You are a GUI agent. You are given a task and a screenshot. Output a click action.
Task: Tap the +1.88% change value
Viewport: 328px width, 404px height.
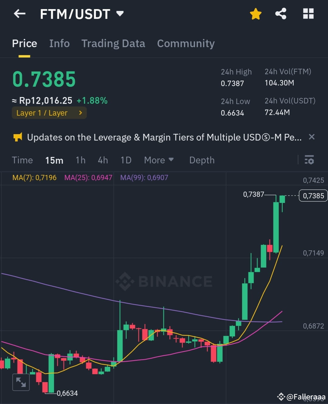coord(92,101)
